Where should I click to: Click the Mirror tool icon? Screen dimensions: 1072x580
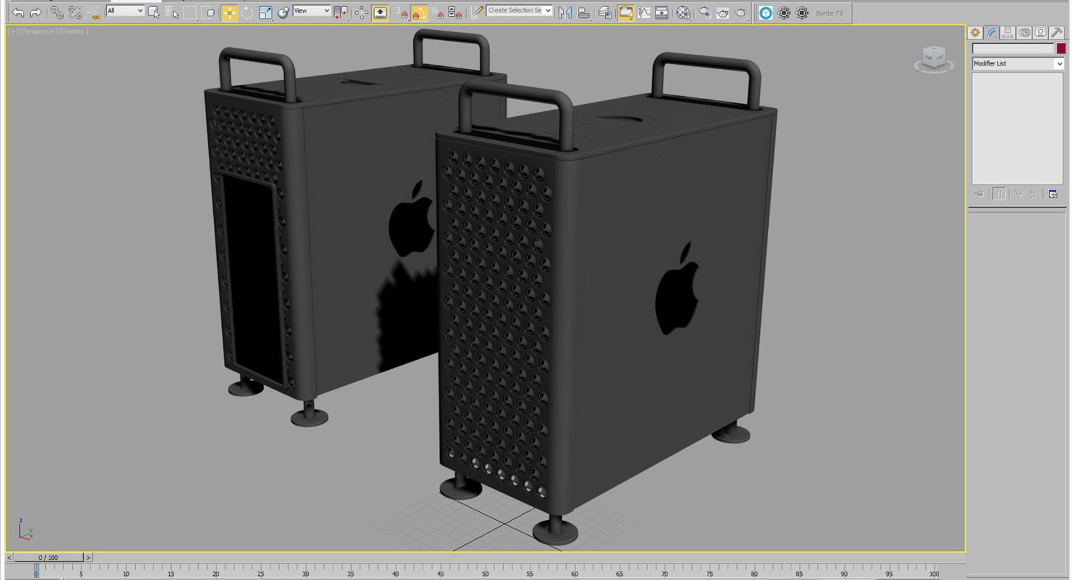click(565, 12)
